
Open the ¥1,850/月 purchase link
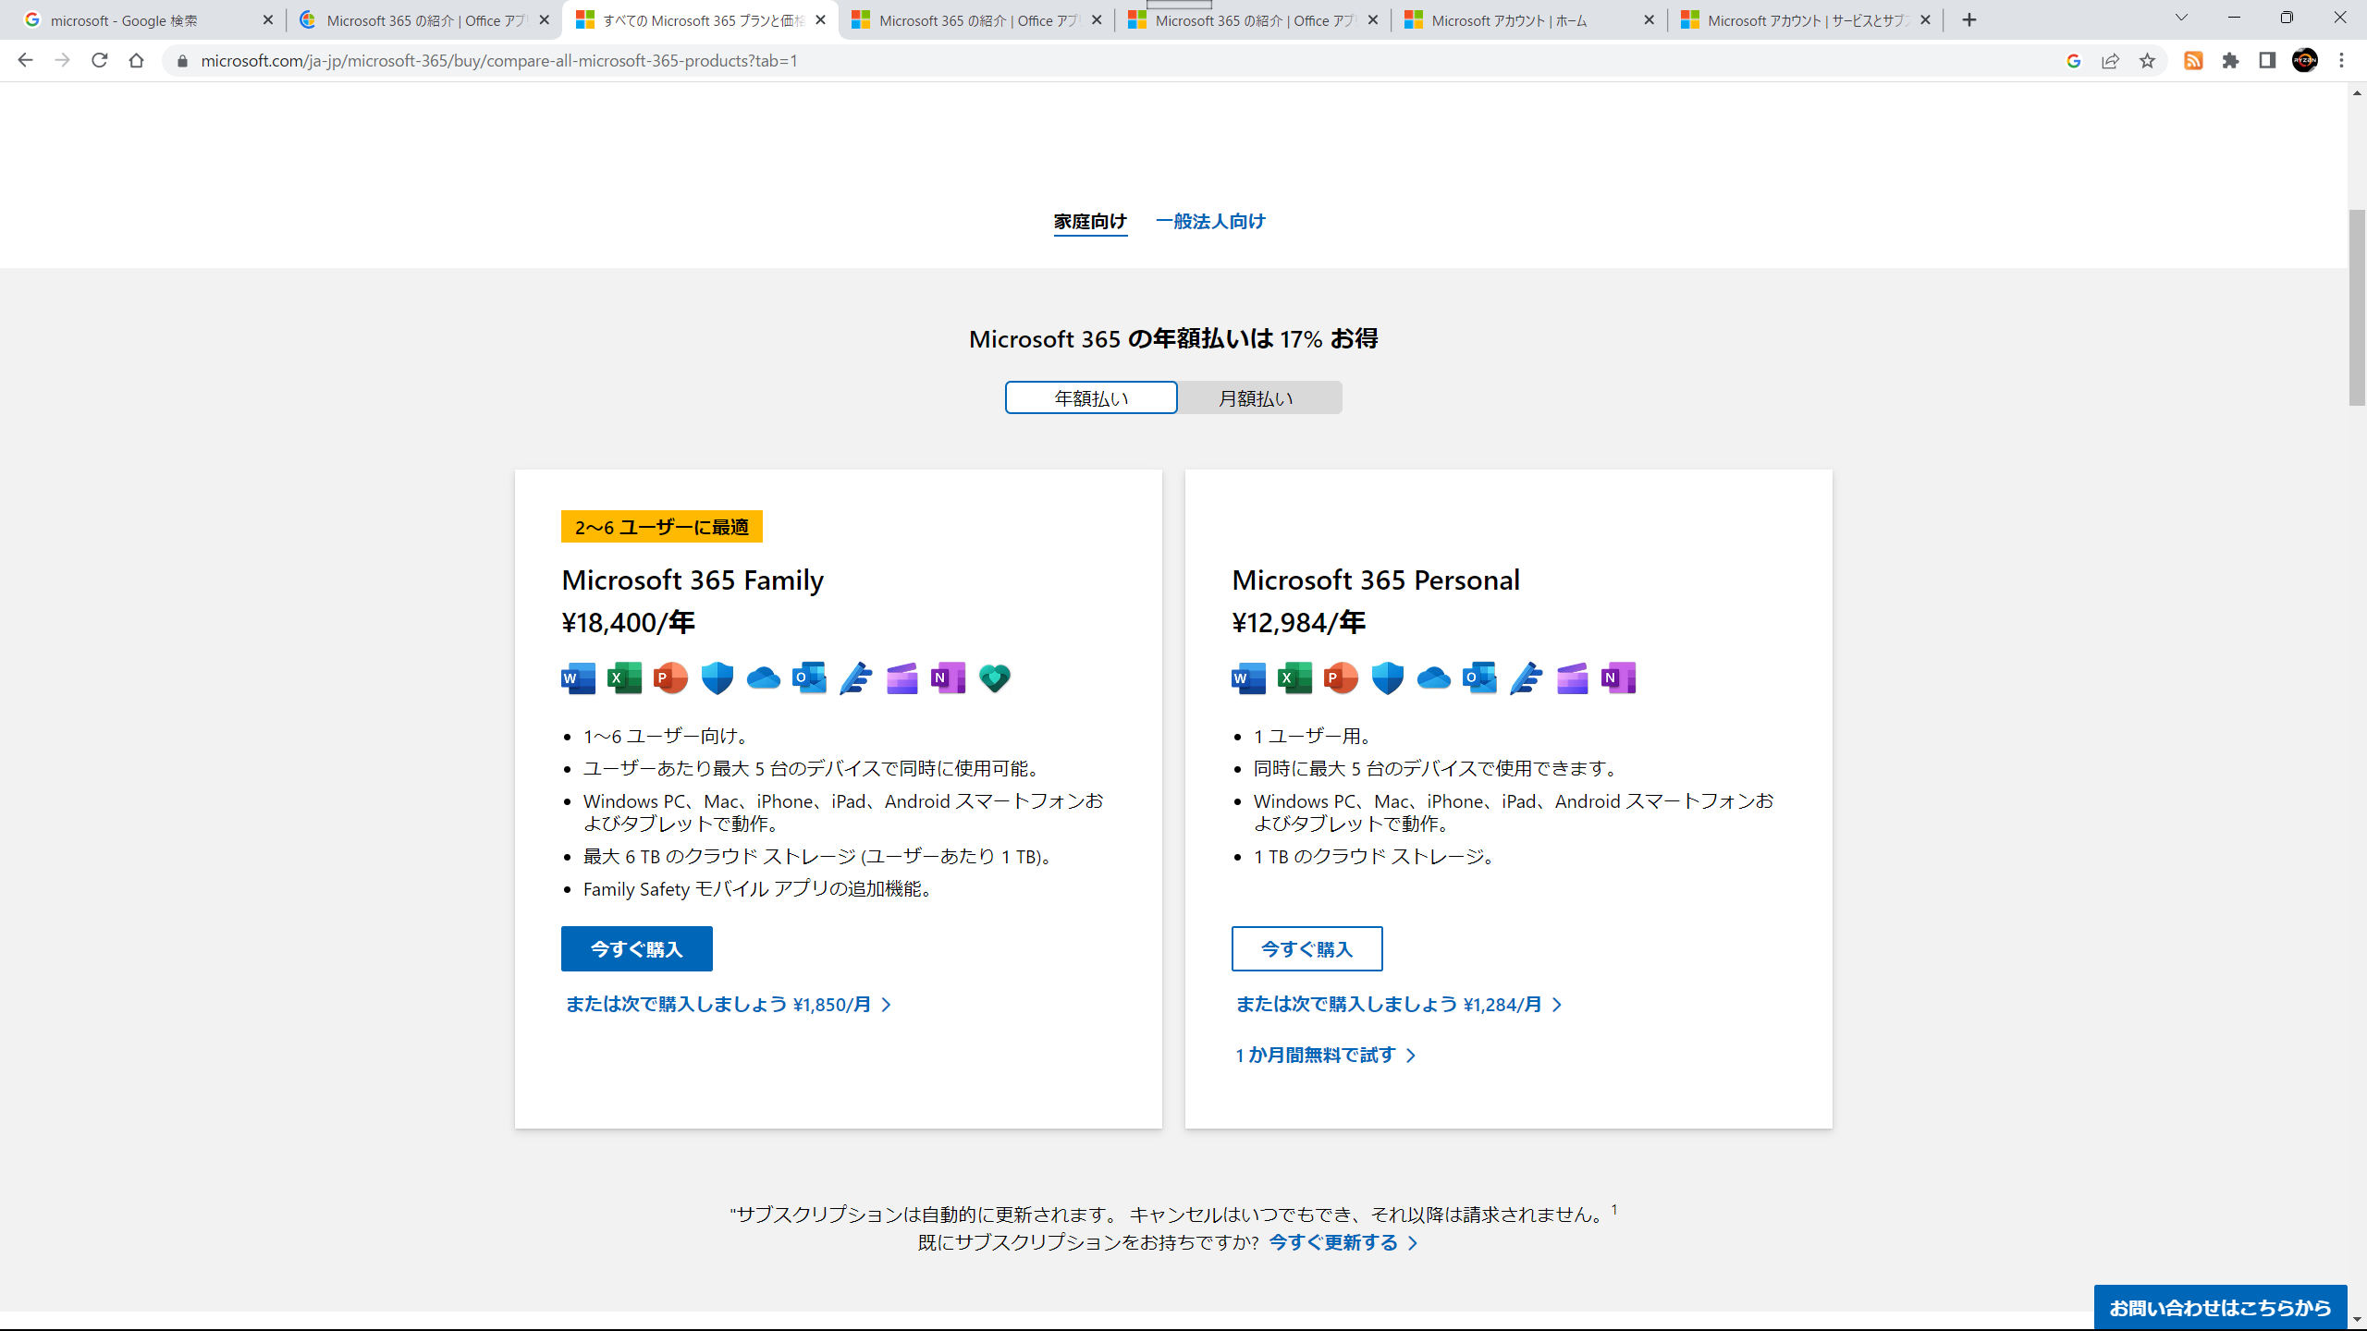click(x=729, y=1005)
